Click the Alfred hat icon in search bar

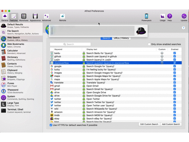click(141, 31)
